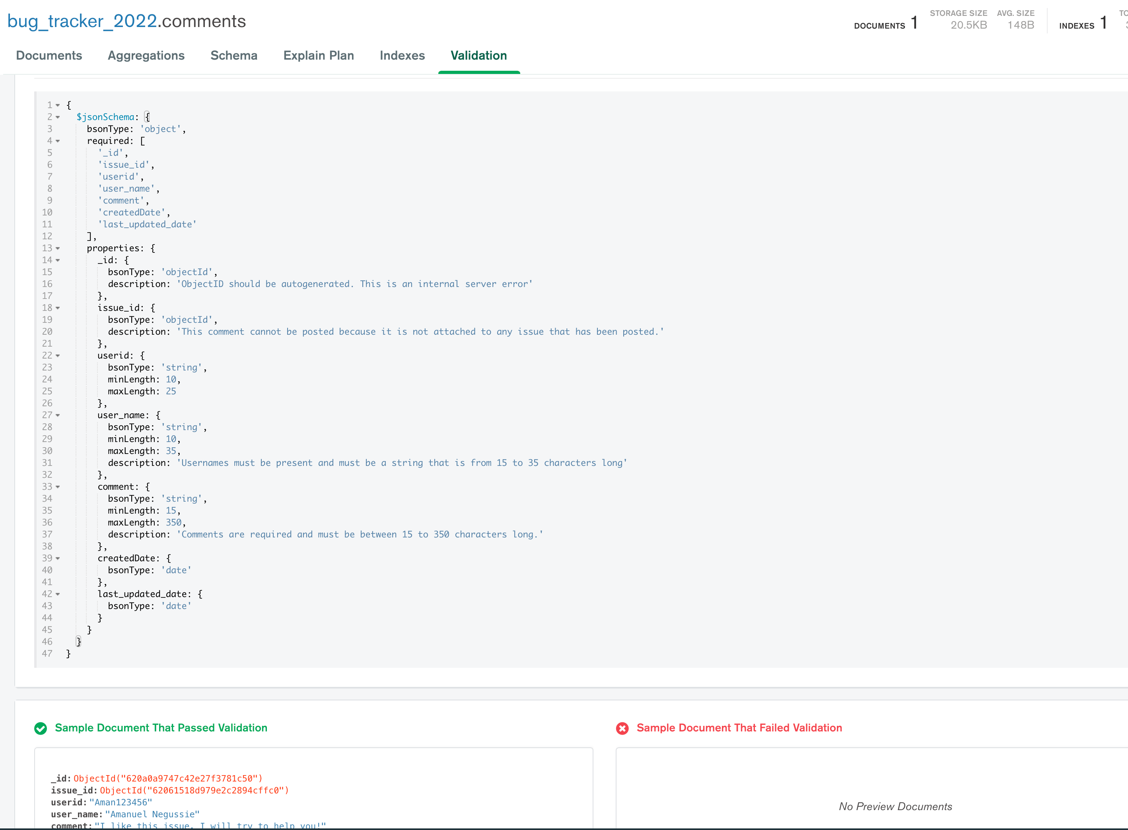Click the userid "Aman123456" value
The height and width of the screenshot is (830, 1128).
[121, 802]
